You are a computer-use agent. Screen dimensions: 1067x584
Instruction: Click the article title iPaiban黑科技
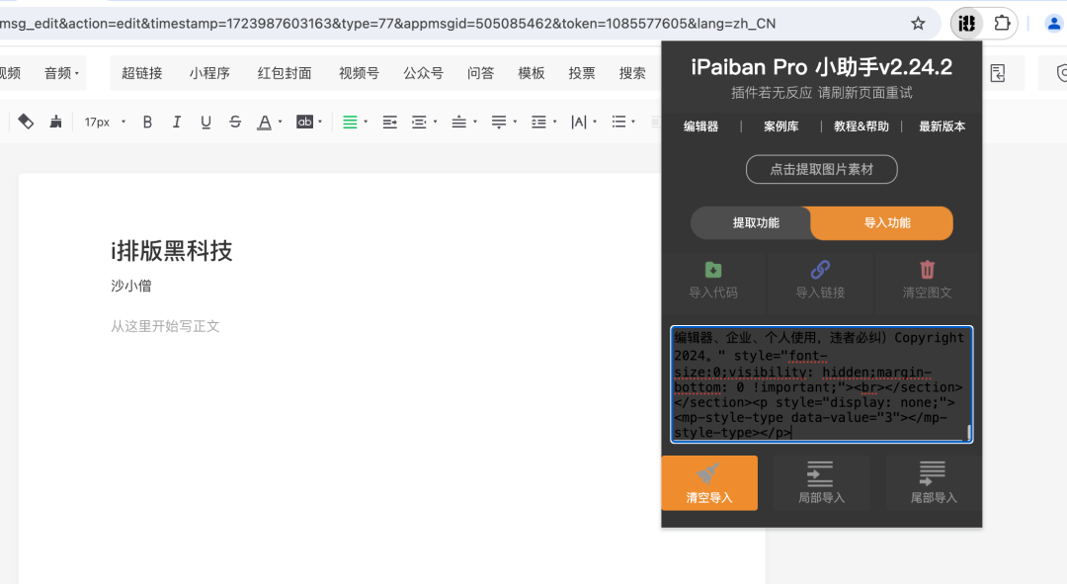pyautogui.click(x=172, y=250)
